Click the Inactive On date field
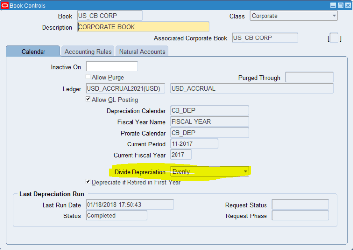The height and width of the screenshot is (250, 353). tap(112, 67)
